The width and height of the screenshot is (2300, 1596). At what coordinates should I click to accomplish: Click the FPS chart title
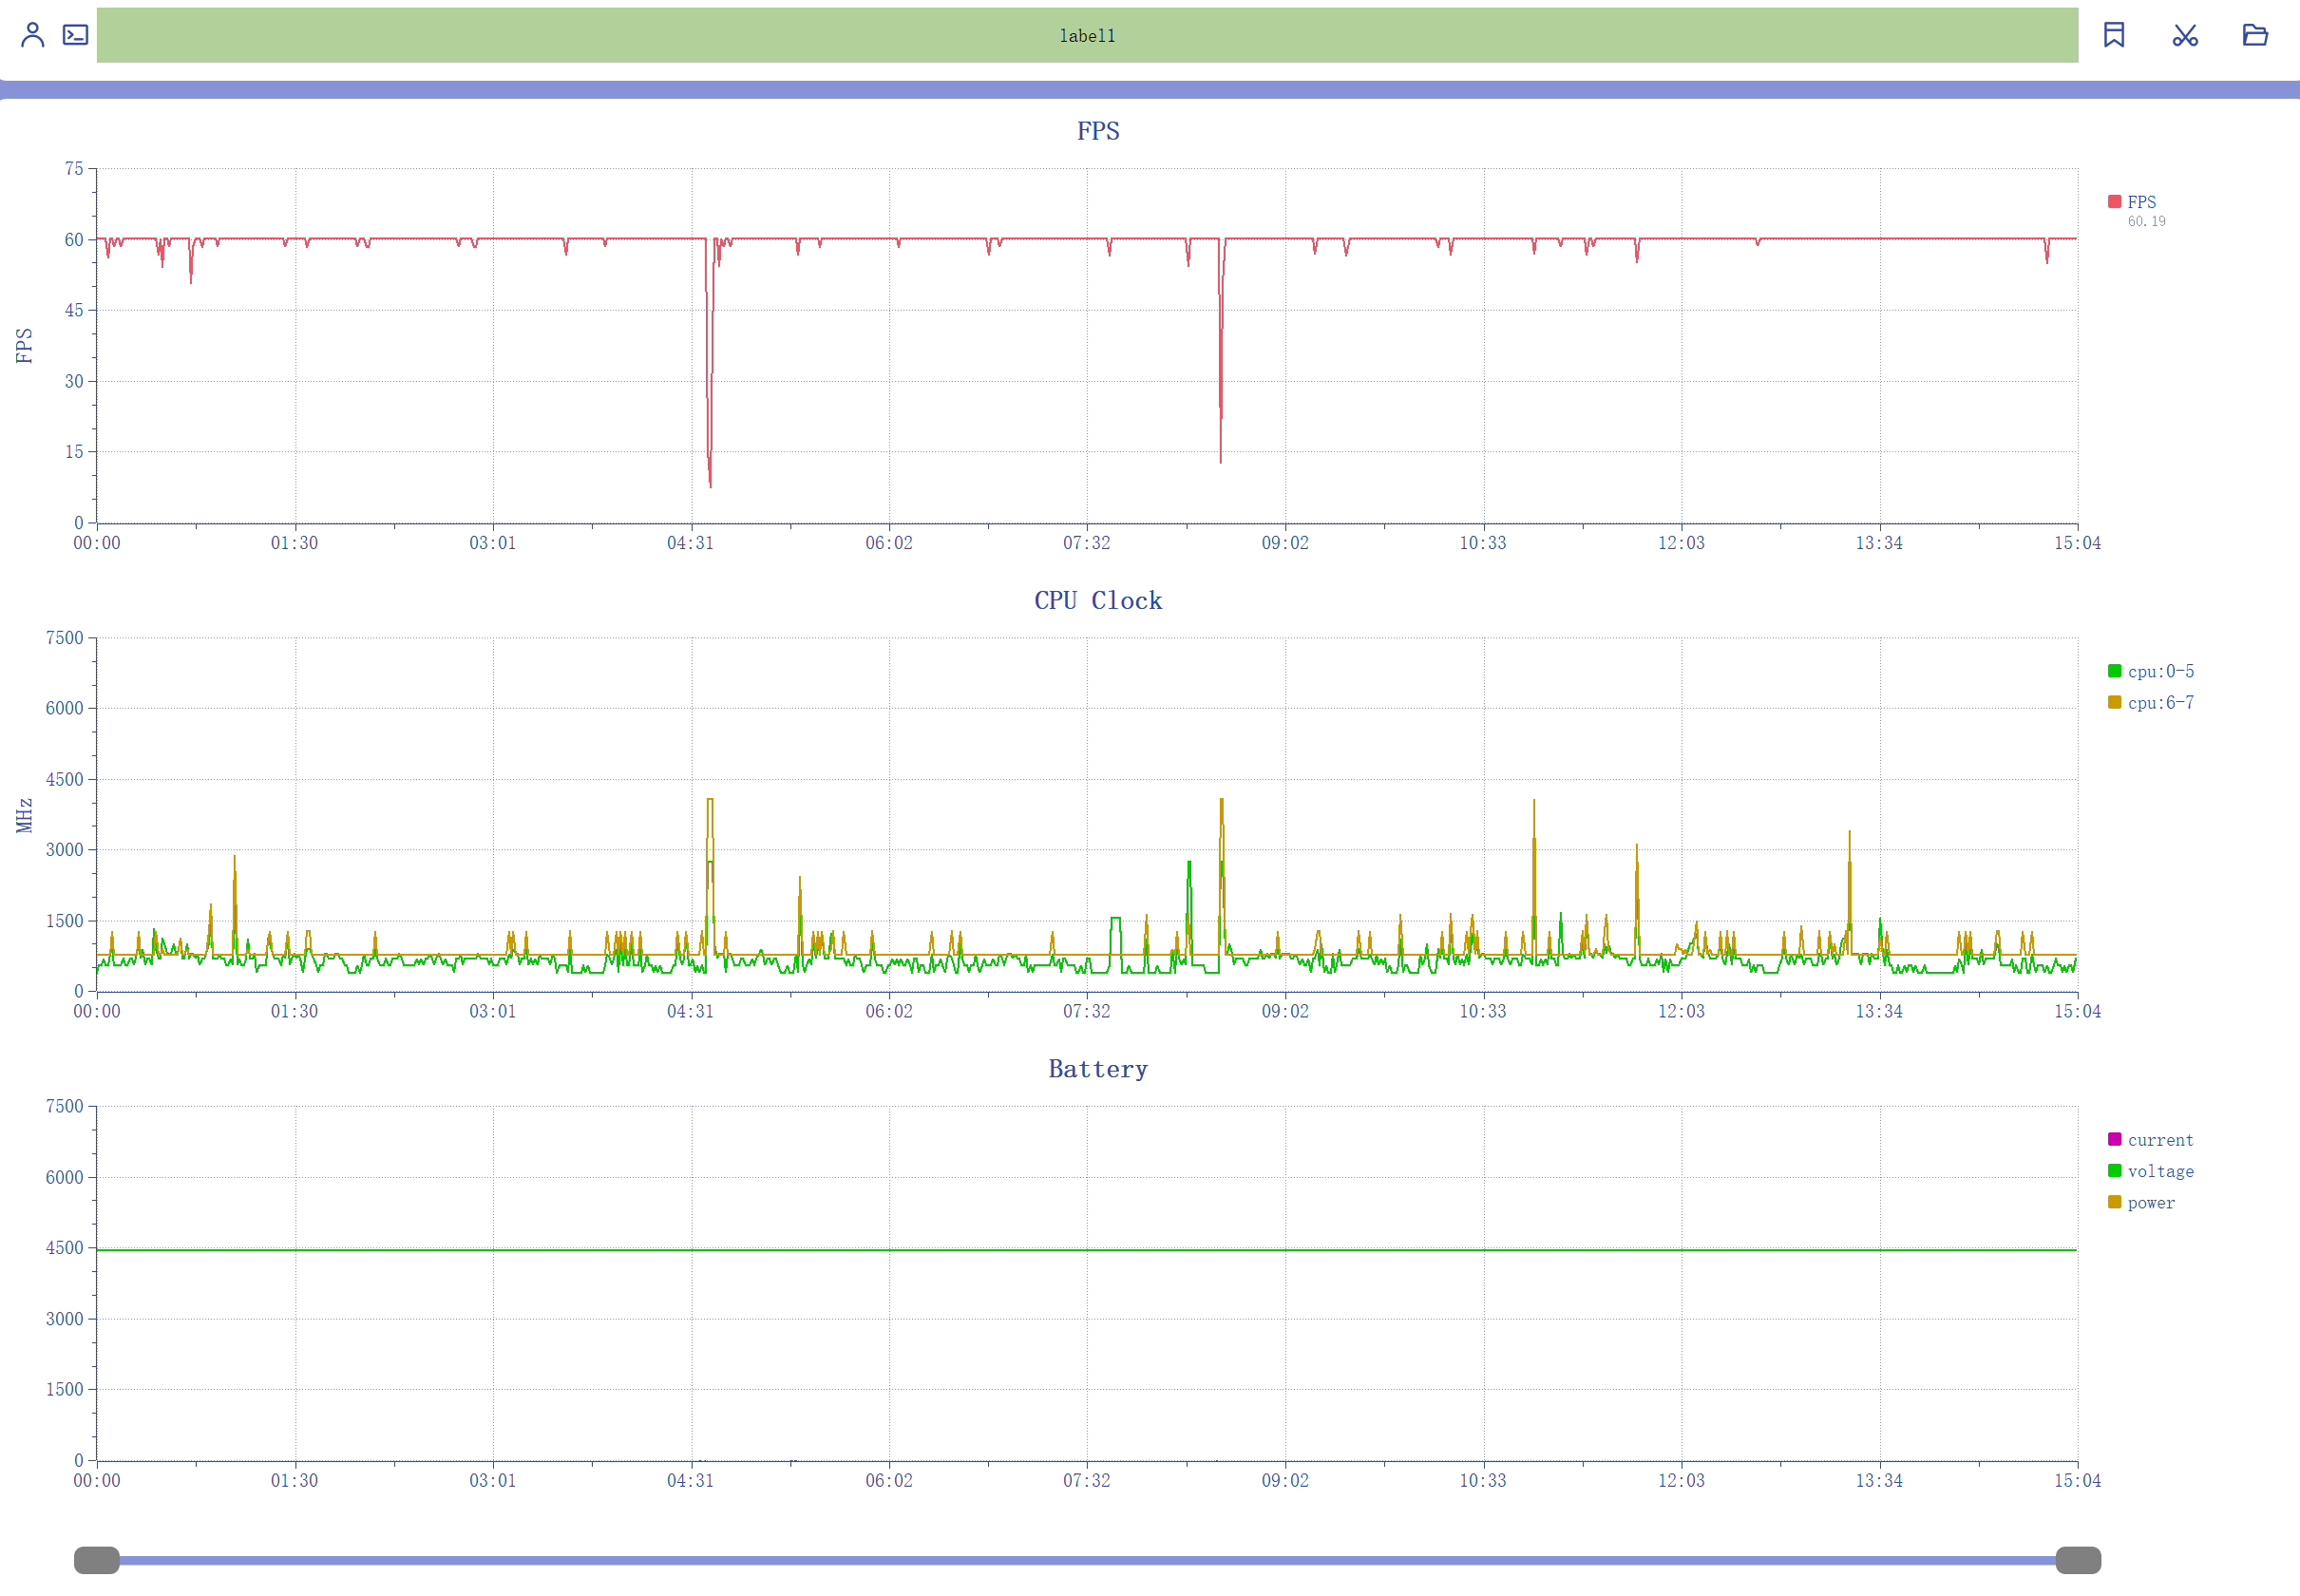(x=1097, y=131)
